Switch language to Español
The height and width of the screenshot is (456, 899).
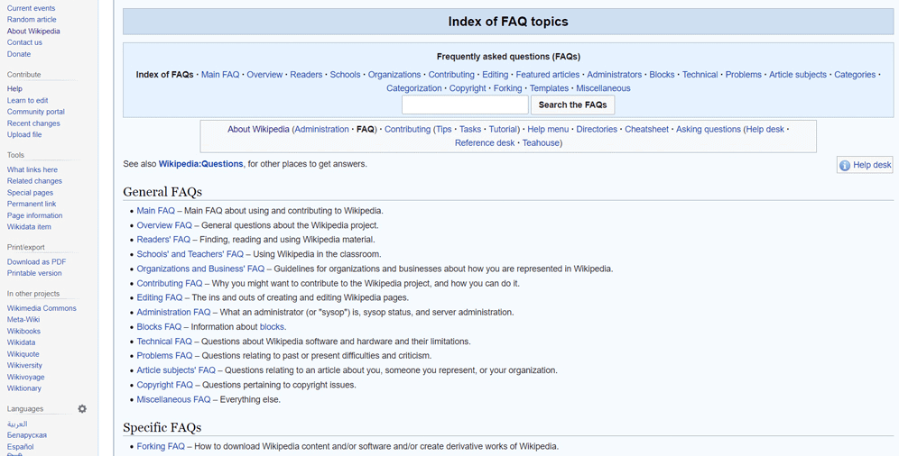point(20,446)
